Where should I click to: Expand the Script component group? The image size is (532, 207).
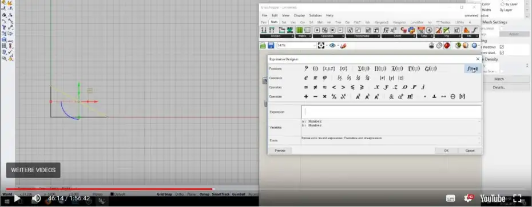[x=398, y=36]
